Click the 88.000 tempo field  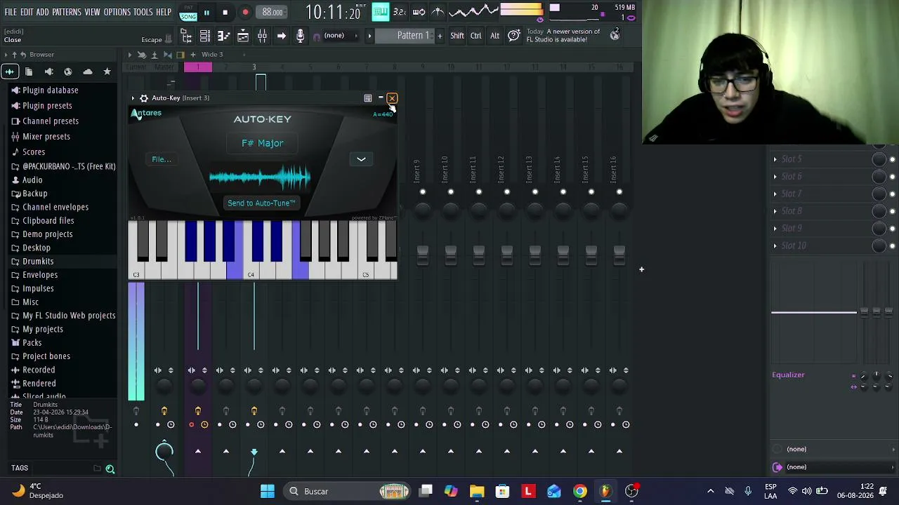[272, 12]
